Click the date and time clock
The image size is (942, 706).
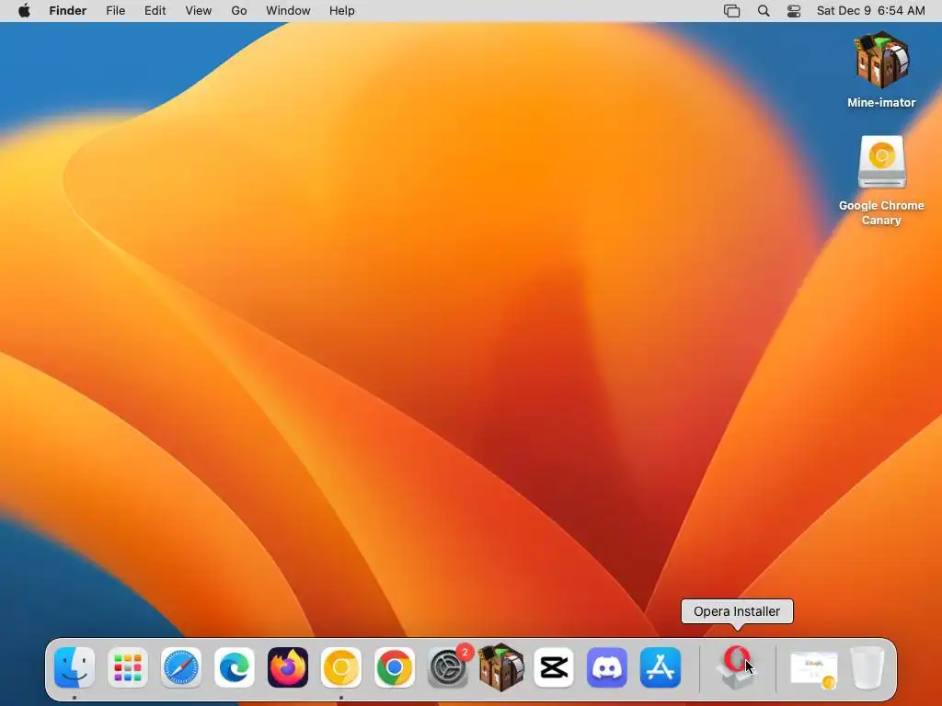tap(871, 11)
